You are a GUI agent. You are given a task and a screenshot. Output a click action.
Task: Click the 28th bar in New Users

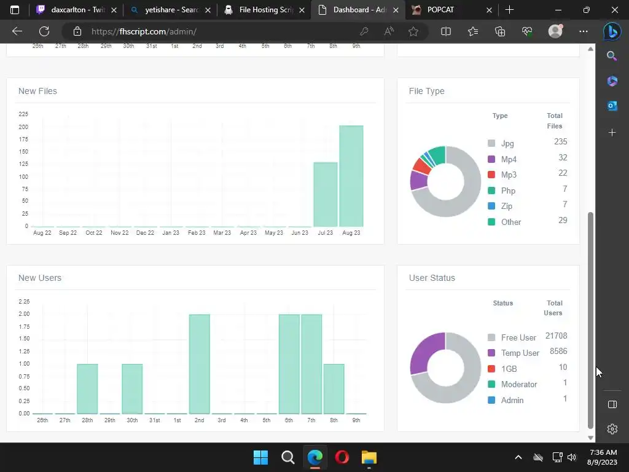[x=87, y=389]
